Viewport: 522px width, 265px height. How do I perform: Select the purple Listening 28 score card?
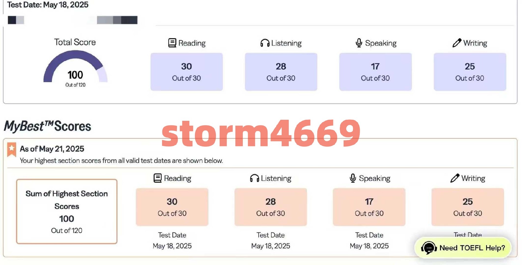[281, 72]
